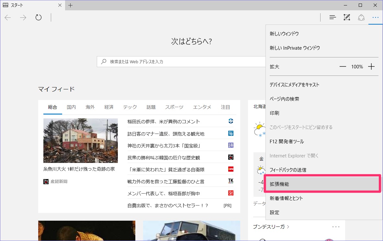Click source icon beside 稲垣吾郎 headline
The image size is (383, 241).
point(231,193)
